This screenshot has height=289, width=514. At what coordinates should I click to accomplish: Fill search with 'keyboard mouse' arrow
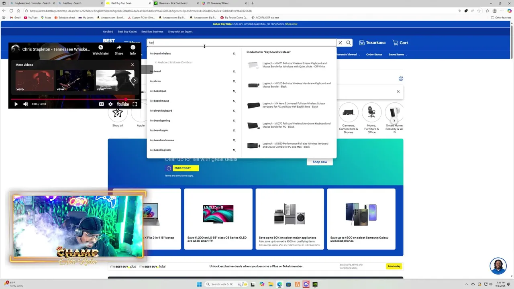pos(234,101)
